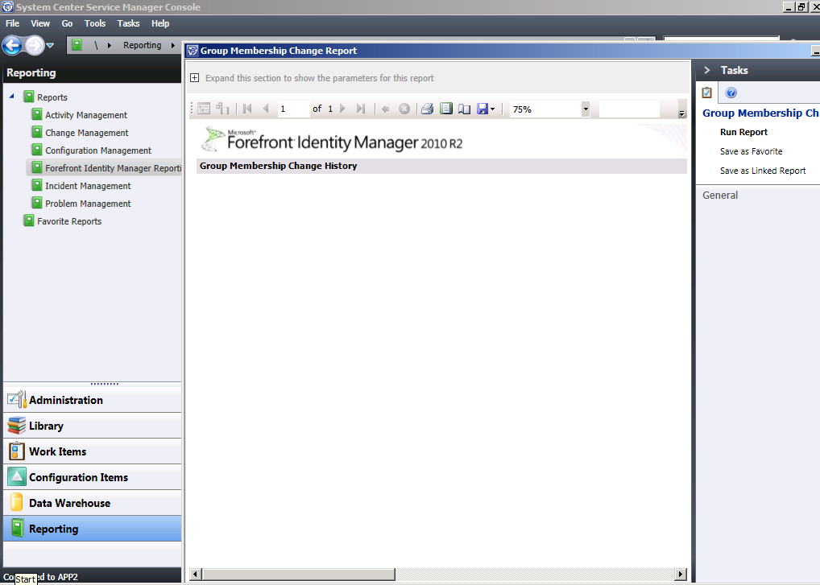Open the Tools menu

pos(95,23)
